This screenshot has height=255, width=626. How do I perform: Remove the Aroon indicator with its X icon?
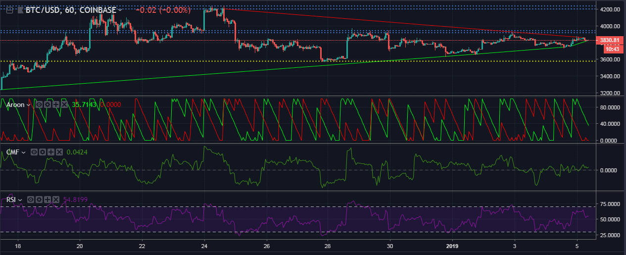click(x=64, y=104)
